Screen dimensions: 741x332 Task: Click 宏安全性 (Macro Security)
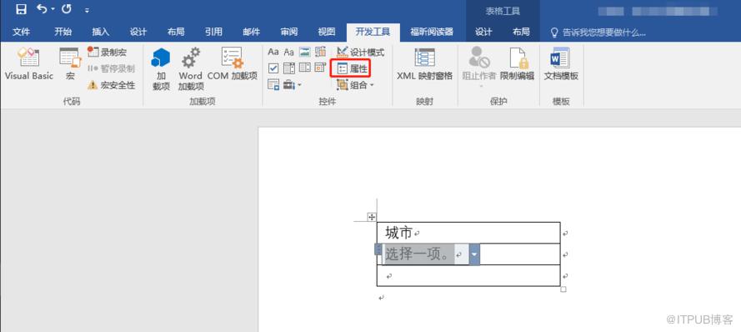point(112,85)
